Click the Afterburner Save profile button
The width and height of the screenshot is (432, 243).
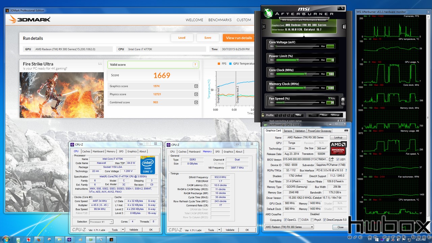pyautogui.click(x=299, y=115)
